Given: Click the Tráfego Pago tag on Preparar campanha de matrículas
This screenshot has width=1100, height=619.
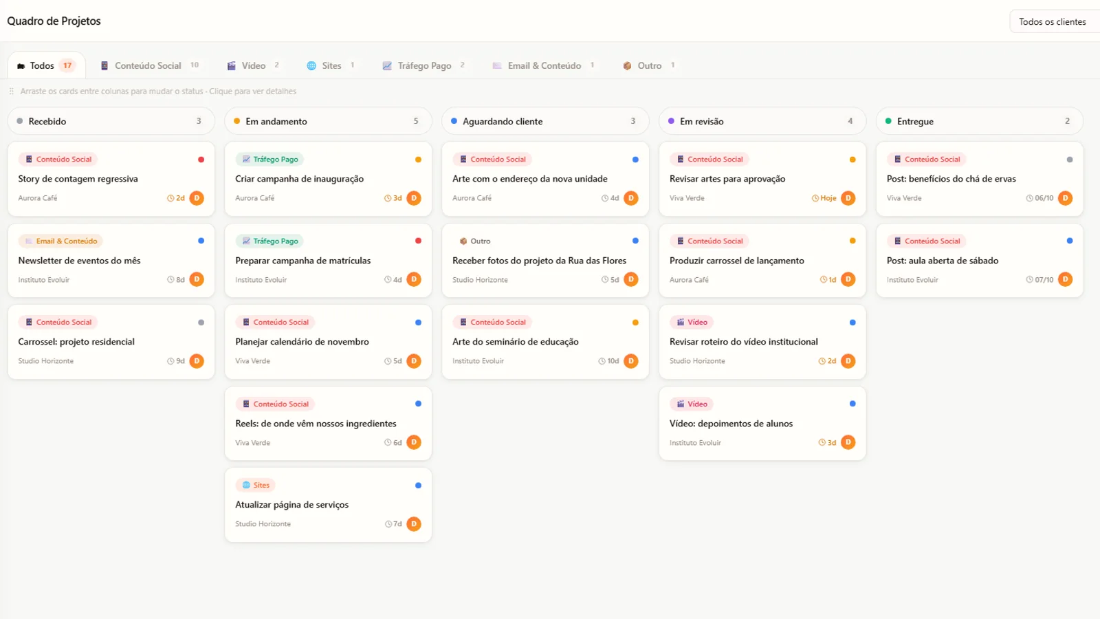Looking at the screenshot, I should [x=269, y=241].
